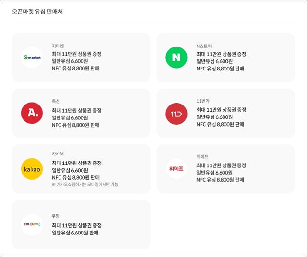Open the 옥션 store name link

[x=56, y=101]
